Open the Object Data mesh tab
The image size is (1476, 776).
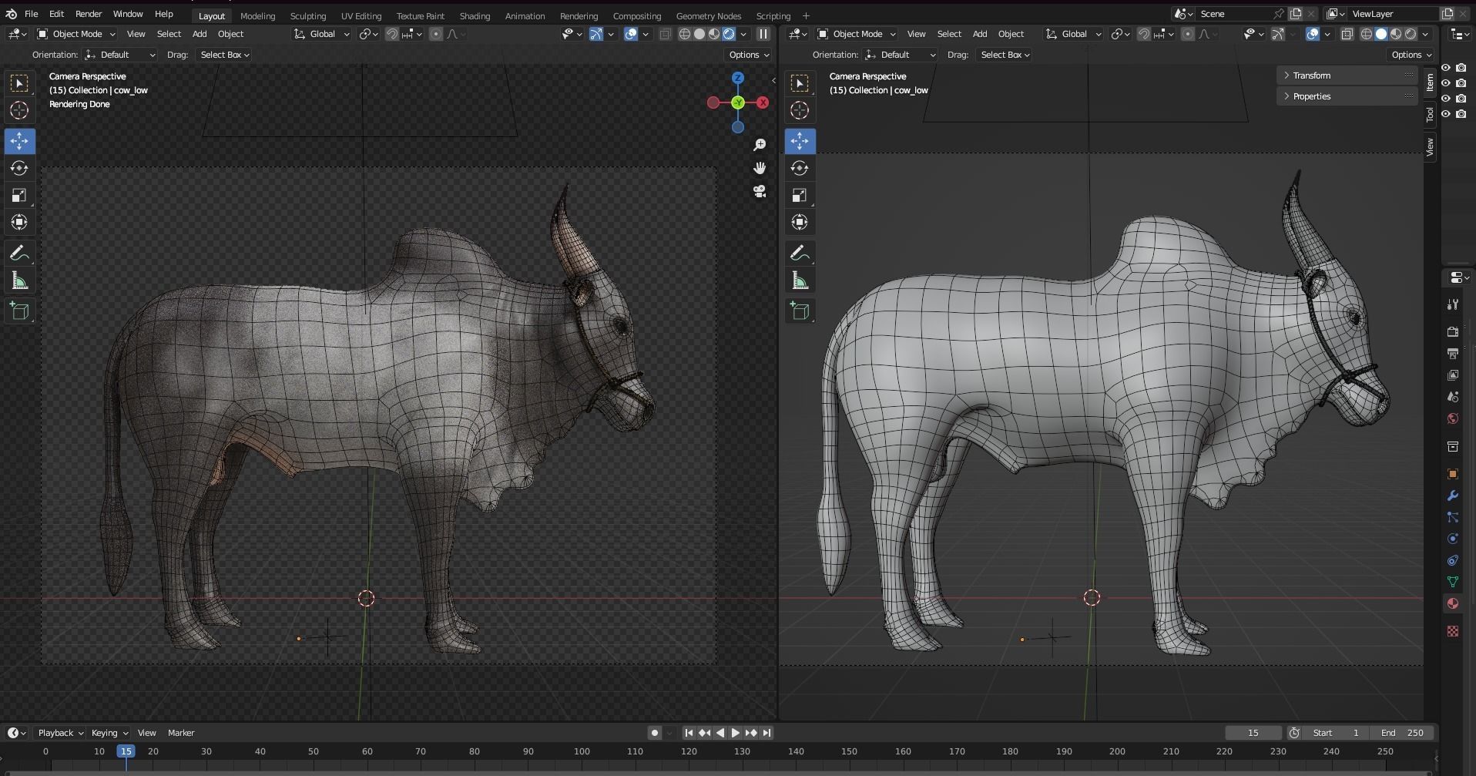(1453, 582)
